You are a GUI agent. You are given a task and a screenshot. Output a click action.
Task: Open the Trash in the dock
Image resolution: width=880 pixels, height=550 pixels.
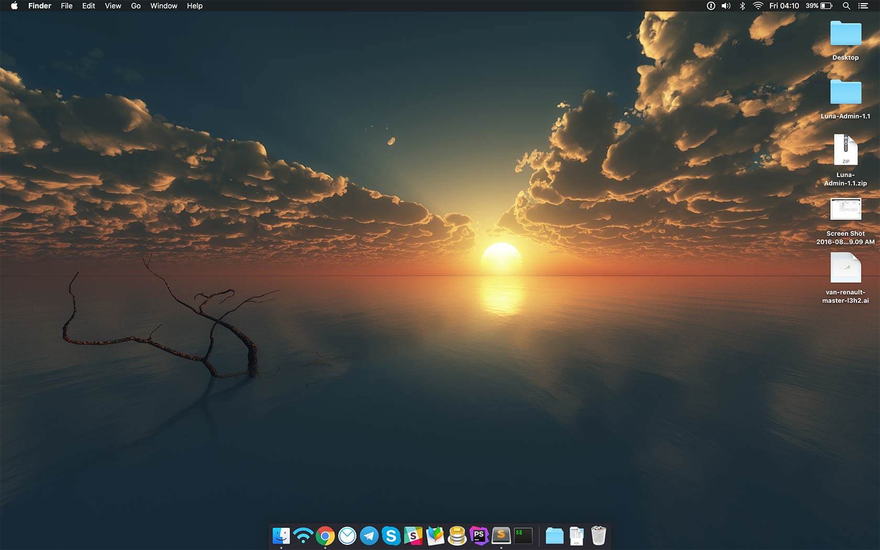coord(598,536)
